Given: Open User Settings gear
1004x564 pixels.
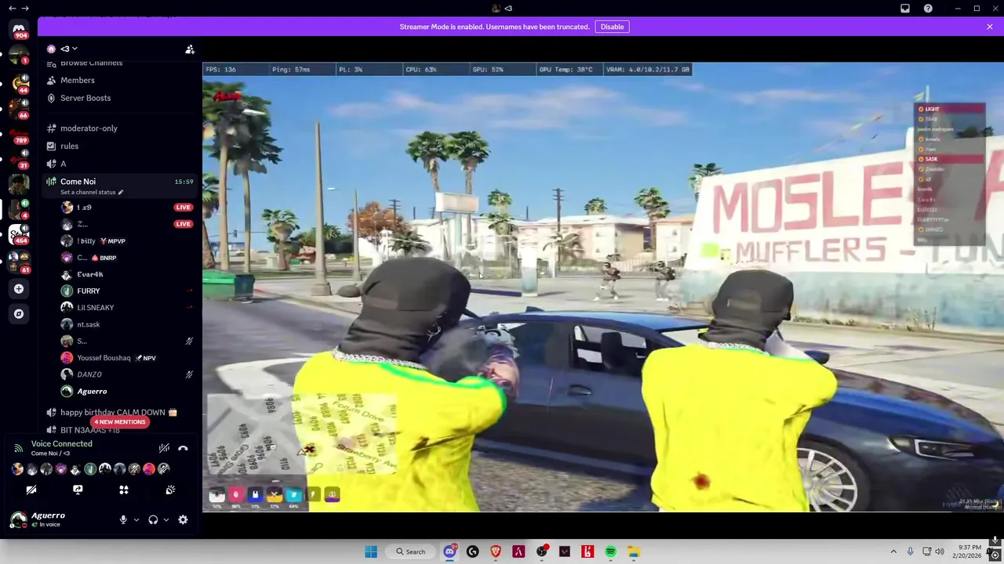Looking at the screenshot, I should pyautogui.click(x=183, y=519).
